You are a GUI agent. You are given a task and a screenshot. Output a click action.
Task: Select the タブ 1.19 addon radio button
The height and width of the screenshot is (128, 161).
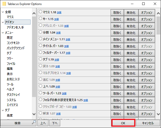pos(40,59)
